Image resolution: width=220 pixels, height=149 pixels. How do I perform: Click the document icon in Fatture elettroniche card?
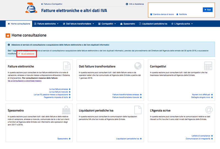click(67, 66)
